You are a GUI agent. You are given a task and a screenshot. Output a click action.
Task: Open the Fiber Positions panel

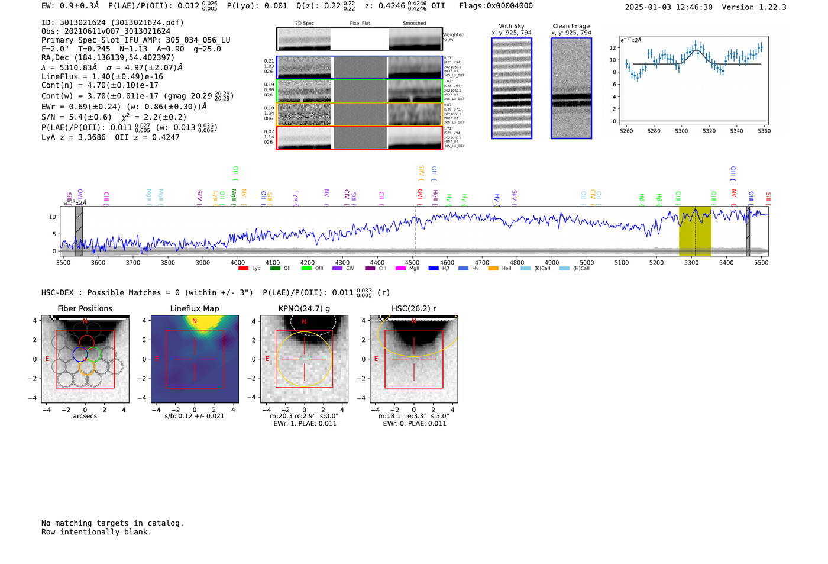[x=85, y=359]
